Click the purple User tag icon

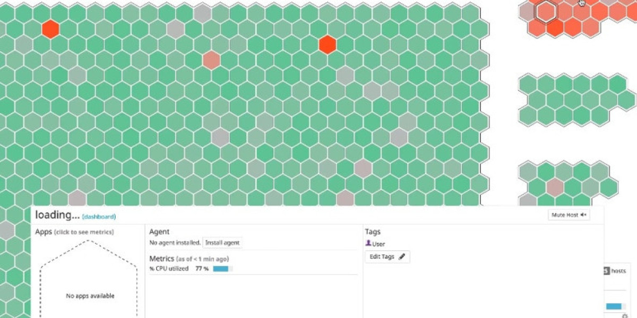coord(368,243)
